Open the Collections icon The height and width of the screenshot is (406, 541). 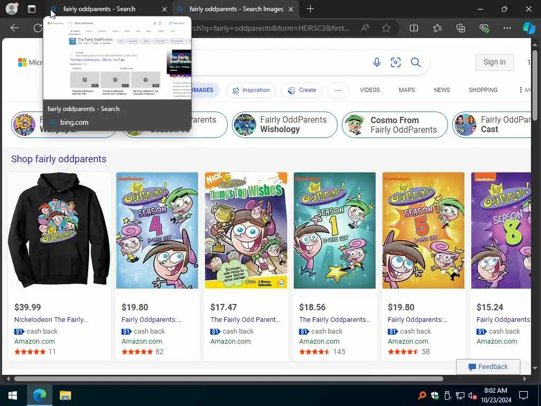(x=461, y=28)
